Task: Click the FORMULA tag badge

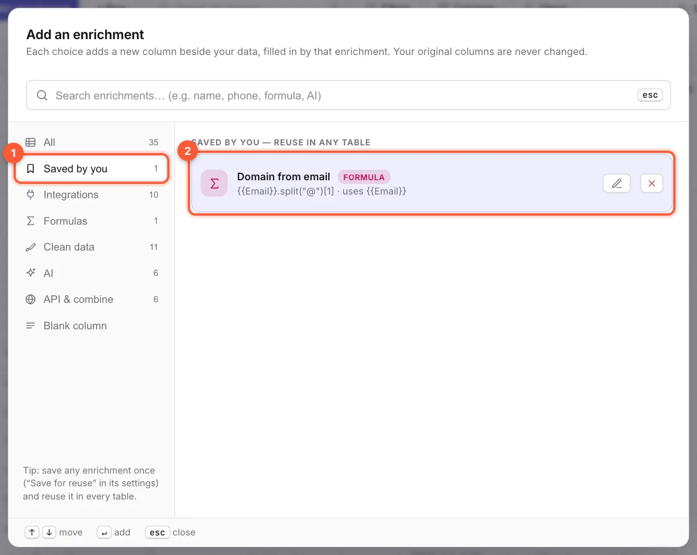Action: pyautogui.click(x=364, y=177)
